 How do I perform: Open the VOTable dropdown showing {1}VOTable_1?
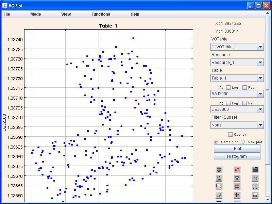click(x=237, y=47)
